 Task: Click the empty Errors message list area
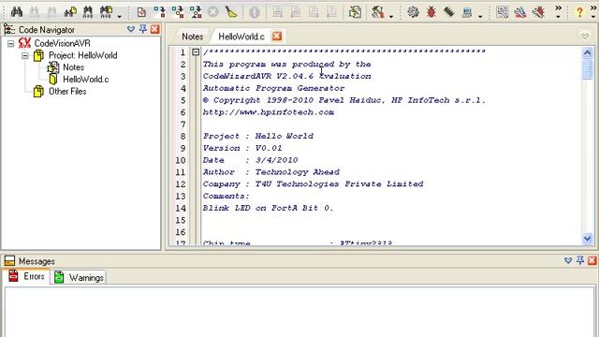coord(299,312)
